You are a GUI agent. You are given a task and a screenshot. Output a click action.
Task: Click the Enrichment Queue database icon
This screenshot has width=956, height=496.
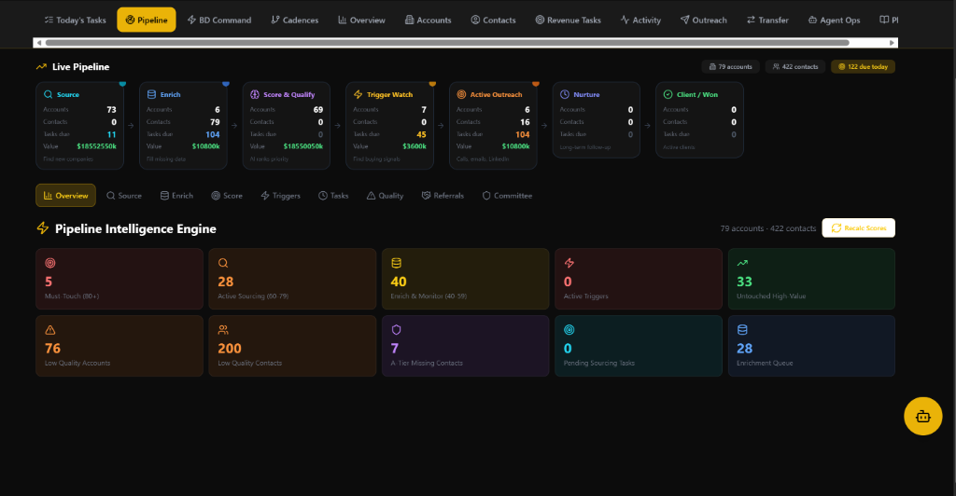742,330
